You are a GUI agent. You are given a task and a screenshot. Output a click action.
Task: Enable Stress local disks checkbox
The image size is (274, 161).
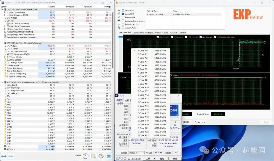(x=123, y=24)
